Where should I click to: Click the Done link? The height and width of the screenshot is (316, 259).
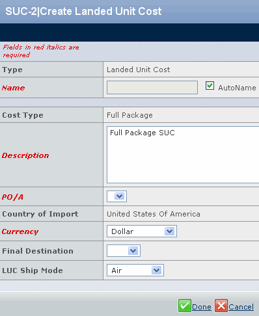[202, 307]
